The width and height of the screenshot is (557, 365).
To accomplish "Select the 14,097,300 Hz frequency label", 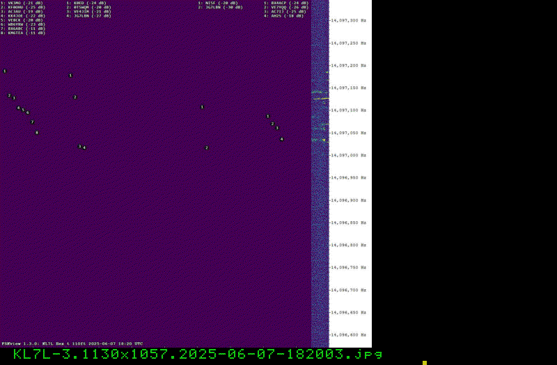I will click(348, 21).
